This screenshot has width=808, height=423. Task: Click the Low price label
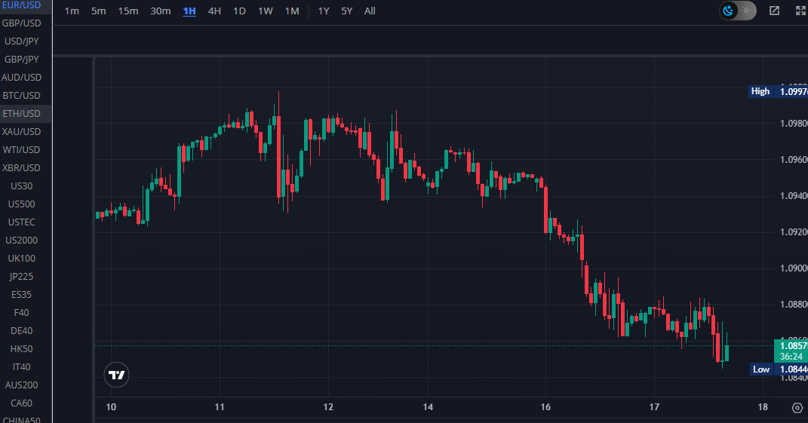[x=761, y=369]
